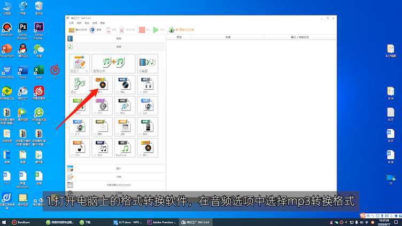
Task: Expand the Document (文档) category section
Action: point(118,176)
